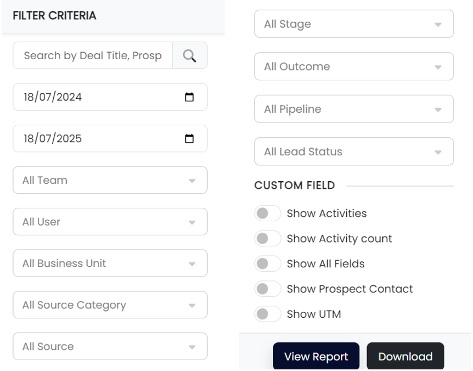Open calendar picker for 18/07/2025 date
This screenshot has width=473, height=371.
pyautogui.click(x=189, y=139)
